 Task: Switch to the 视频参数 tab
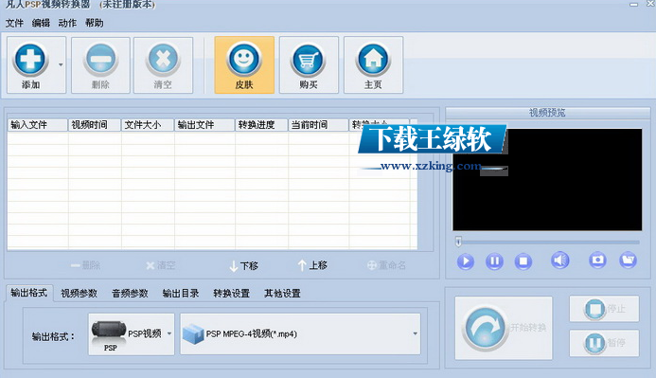click(x=80, y=294)
